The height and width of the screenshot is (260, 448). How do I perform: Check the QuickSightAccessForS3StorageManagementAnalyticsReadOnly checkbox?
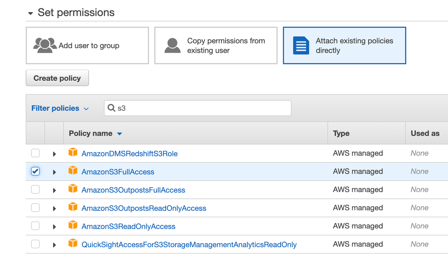point(35,244)
